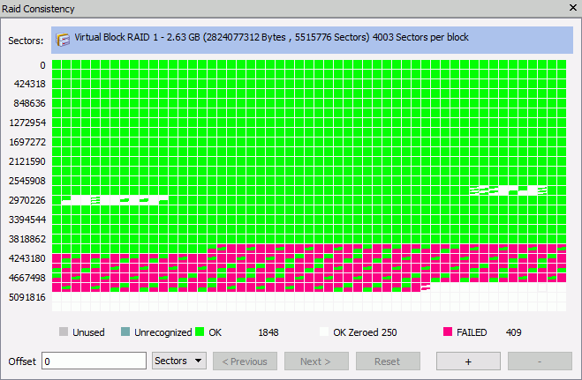Zoom in with the plus button
Viewport: 582px width, 380px height.
tap(467, 361)
